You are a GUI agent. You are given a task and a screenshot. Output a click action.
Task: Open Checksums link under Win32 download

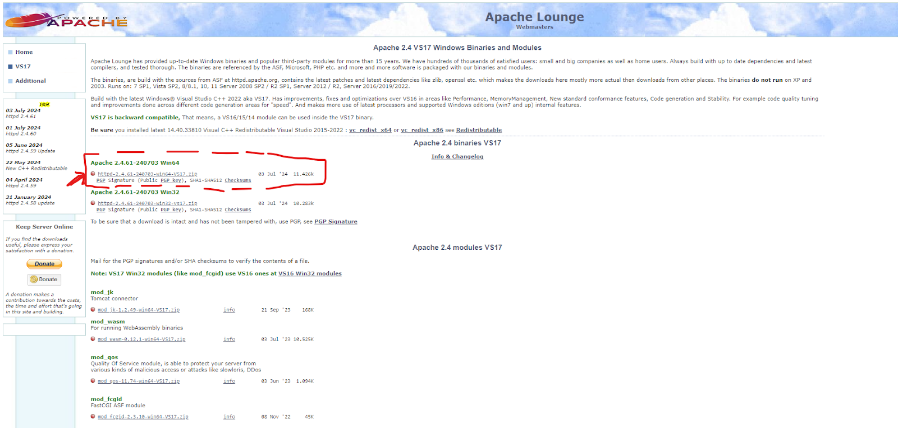pos(238,210)
